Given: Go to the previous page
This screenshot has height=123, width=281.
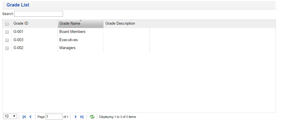Looking at the screenshot, I should (30, 117).
